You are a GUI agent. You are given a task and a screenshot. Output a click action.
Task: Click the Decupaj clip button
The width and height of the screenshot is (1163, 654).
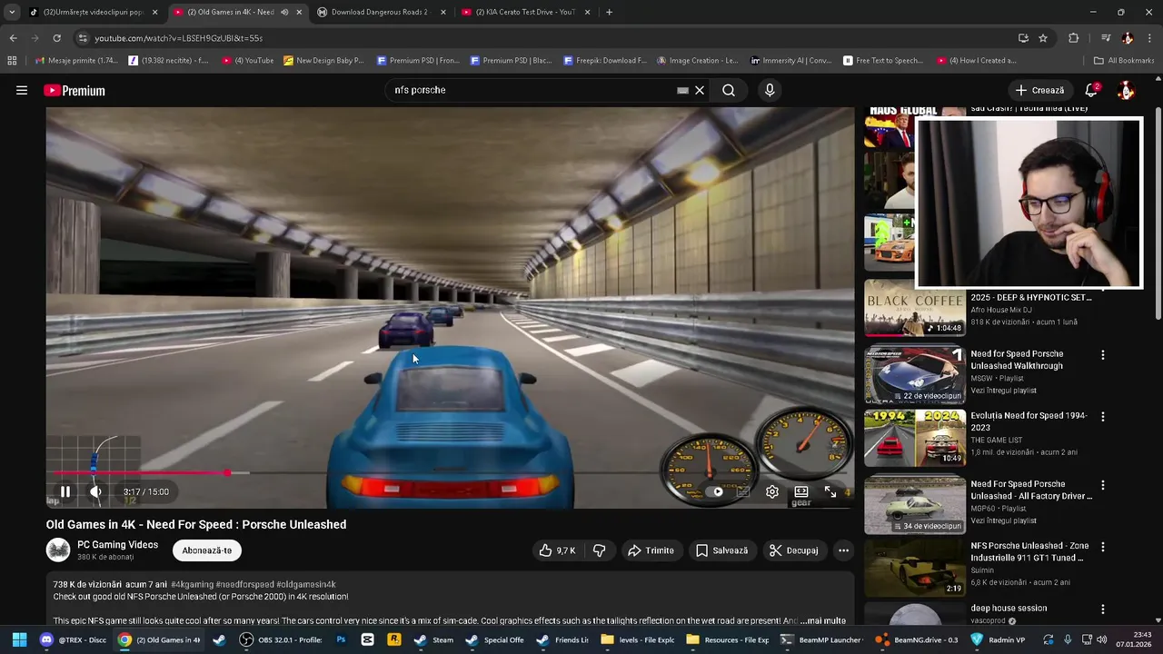pyautogui.click(x=793, y=550)
